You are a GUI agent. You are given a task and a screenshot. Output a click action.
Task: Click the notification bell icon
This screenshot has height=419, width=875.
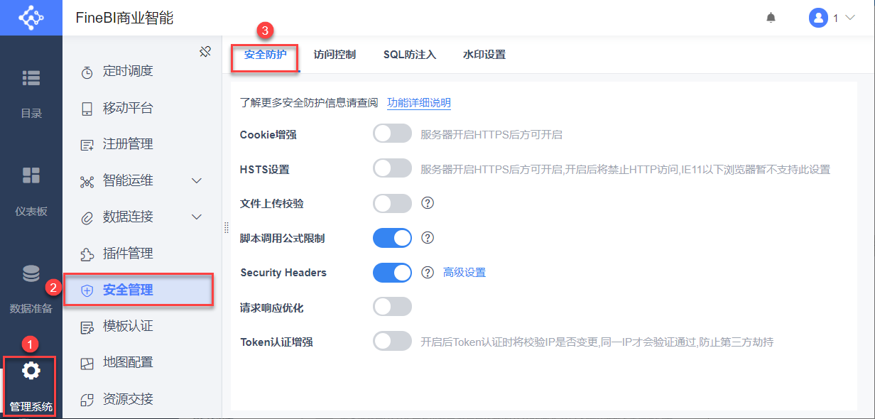[x=771, y=18]
